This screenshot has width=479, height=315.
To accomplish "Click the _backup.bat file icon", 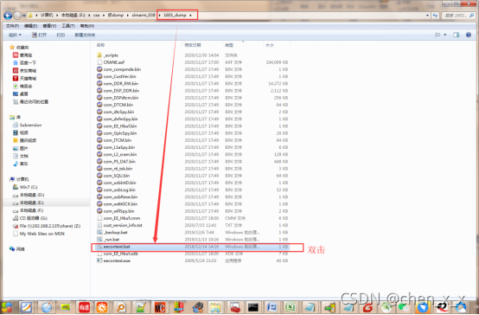I will pos(99,232).
